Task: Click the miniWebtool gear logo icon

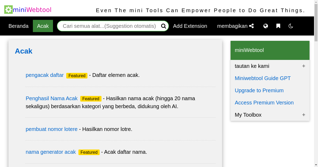Action: coord(8,10)
